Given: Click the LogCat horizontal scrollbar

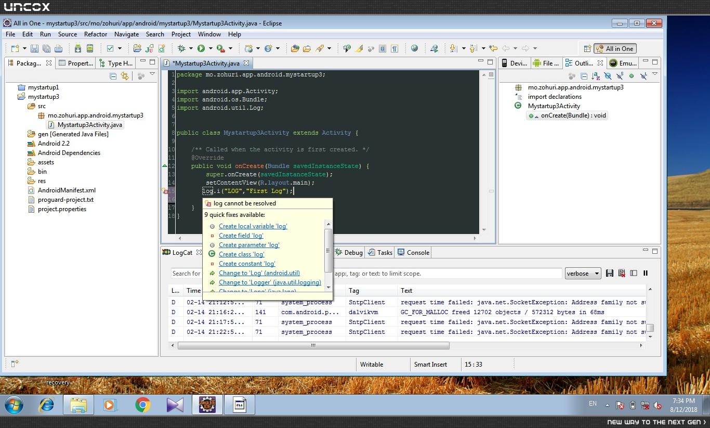Looking at the screenshot, I should coord(313,345).
